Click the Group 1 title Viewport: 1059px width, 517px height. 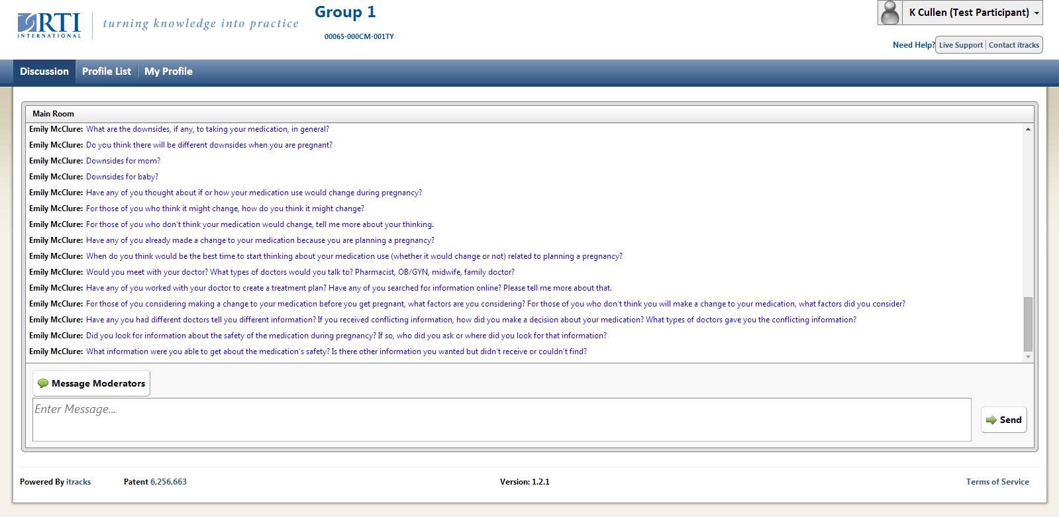(345, 12)
